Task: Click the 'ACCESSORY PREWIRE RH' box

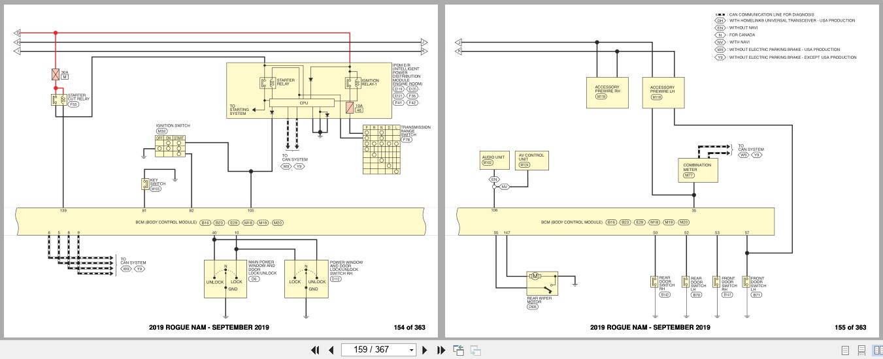Action: [607, 91]
